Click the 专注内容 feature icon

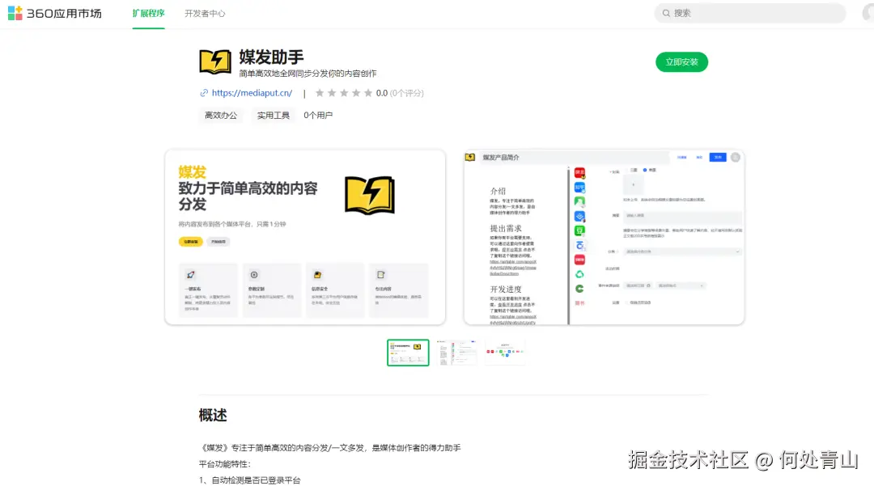pos(380,274)
